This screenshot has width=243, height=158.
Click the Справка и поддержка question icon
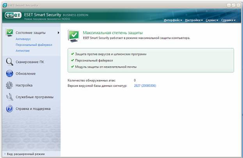pyautogui.click(x=9, y=109)
